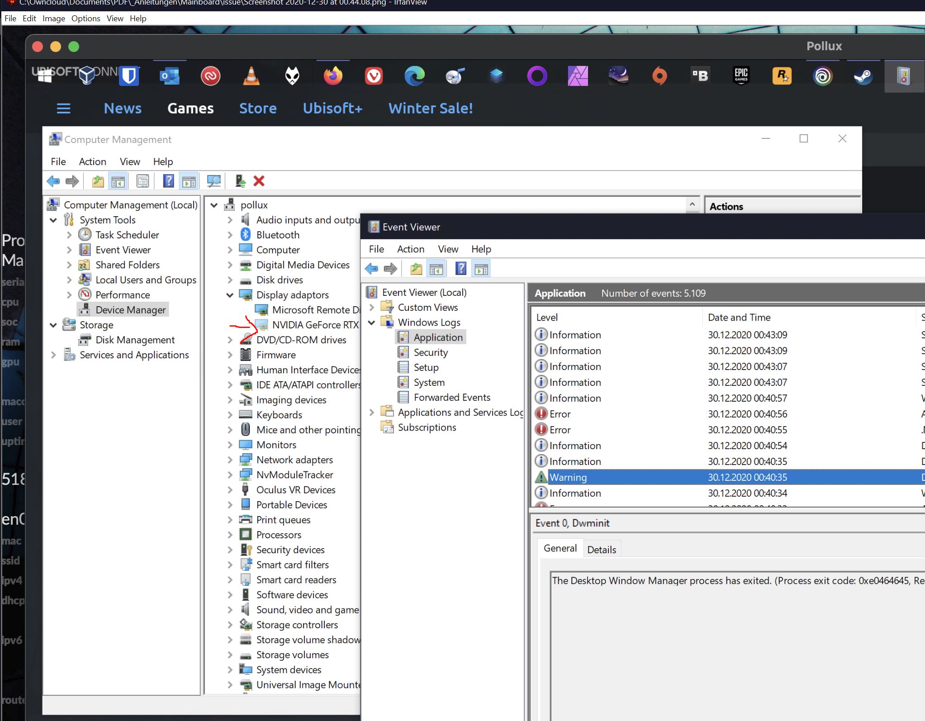The image size is (925, 721).
Task: Expand Network adapters category
Action: pyautogui.click(x=230, y=460)
